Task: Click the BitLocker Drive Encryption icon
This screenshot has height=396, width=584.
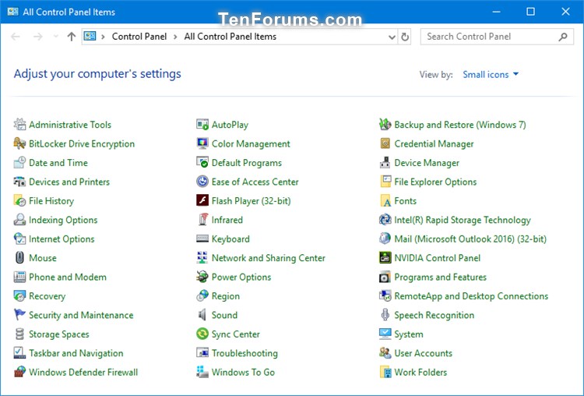Action: pyautogui.click(x=20, y=144)
